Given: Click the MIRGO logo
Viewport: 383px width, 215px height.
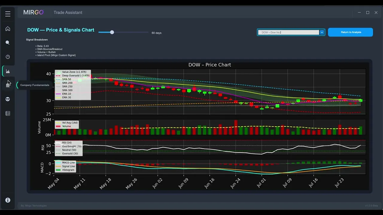Looking at the screenshot, I should (x=34, y=13).
